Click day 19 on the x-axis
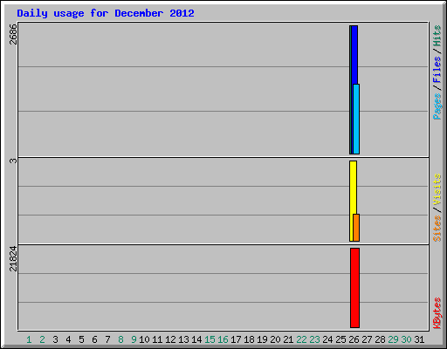Screen dimensions: 447x349 pos(262,339)
